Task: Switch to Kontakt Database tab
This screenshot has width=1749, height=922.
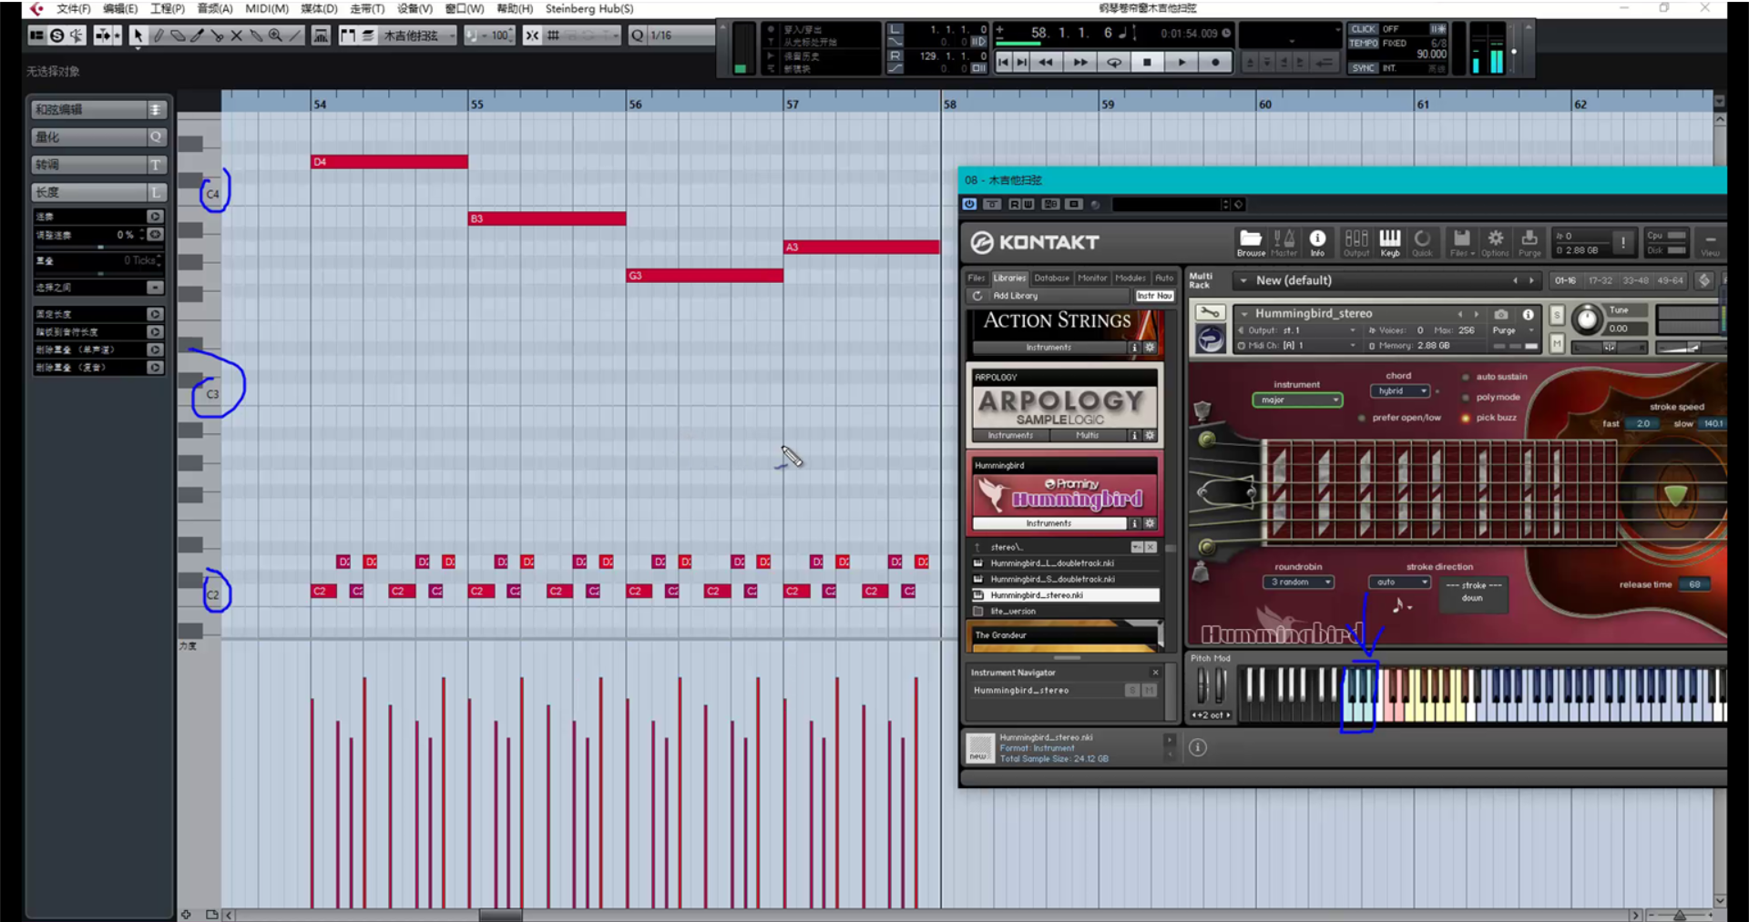Action: tap(1051, 279)
